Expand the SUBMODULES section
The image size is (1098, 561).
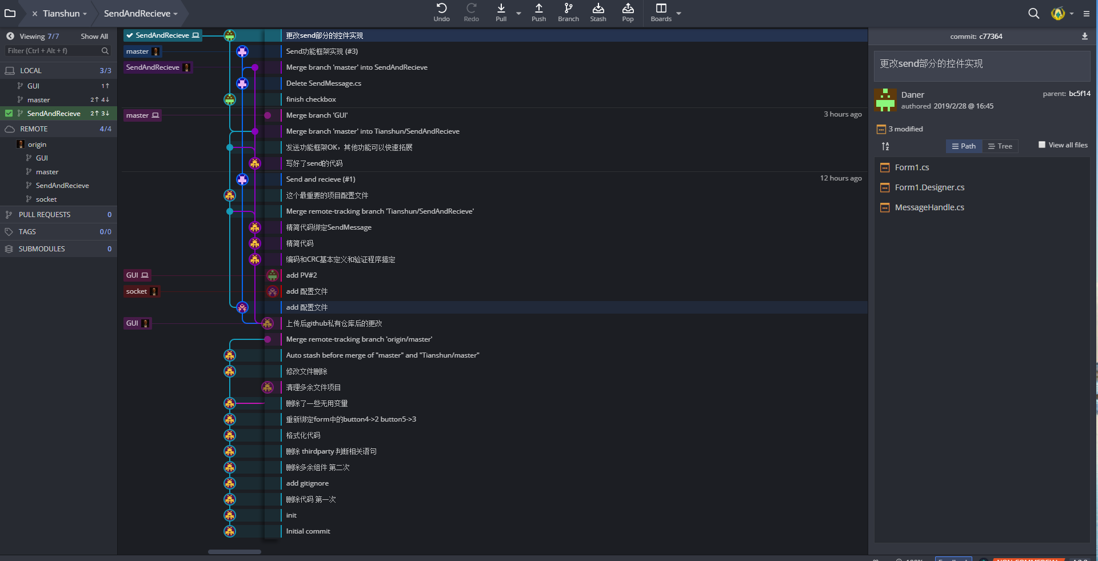pyautogui.click(x=58, y=249)
